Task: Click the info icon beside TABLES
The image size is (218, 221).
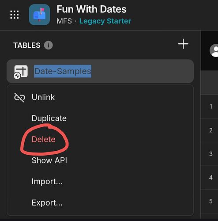Action: 49,45
